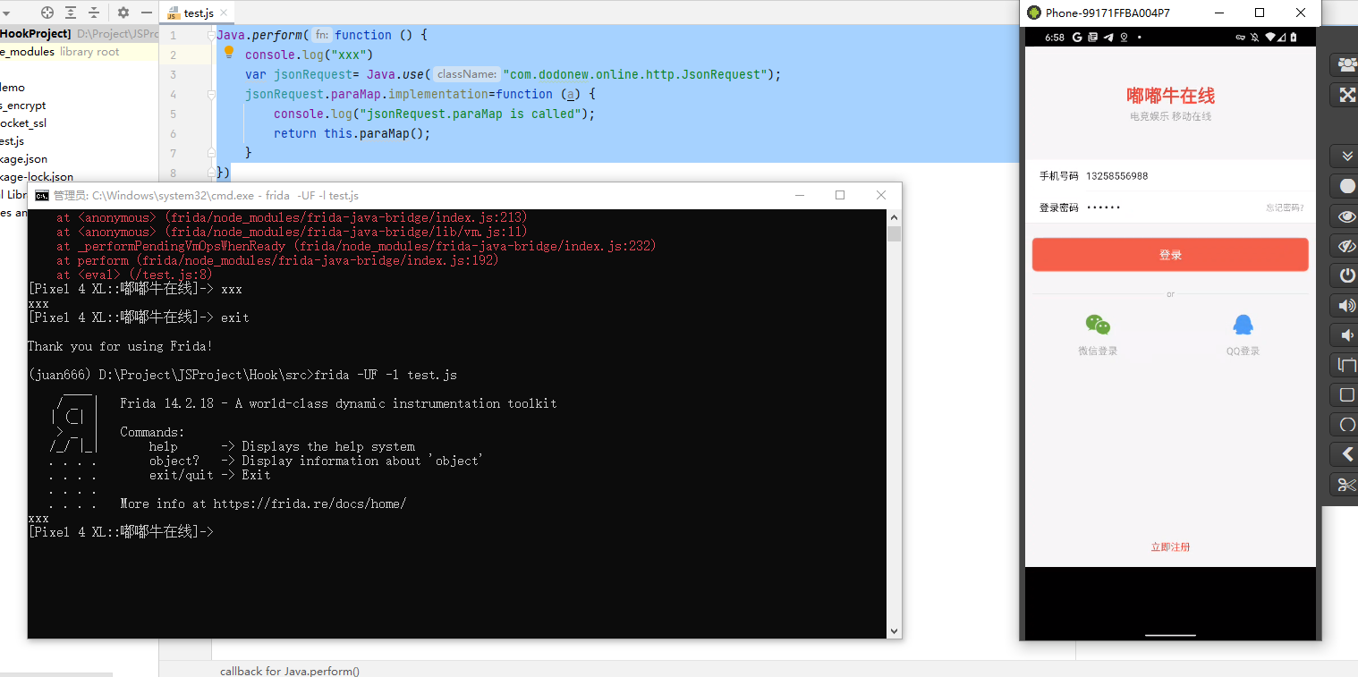Click the yellow lightbulb intention icon on line 2
The width and height of the screenshot is (1358, 677).
tap(229, 53)
